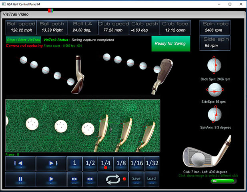Click the Ready for Swing button
This screenshot has width=247, height=192.
coord(171,44)
